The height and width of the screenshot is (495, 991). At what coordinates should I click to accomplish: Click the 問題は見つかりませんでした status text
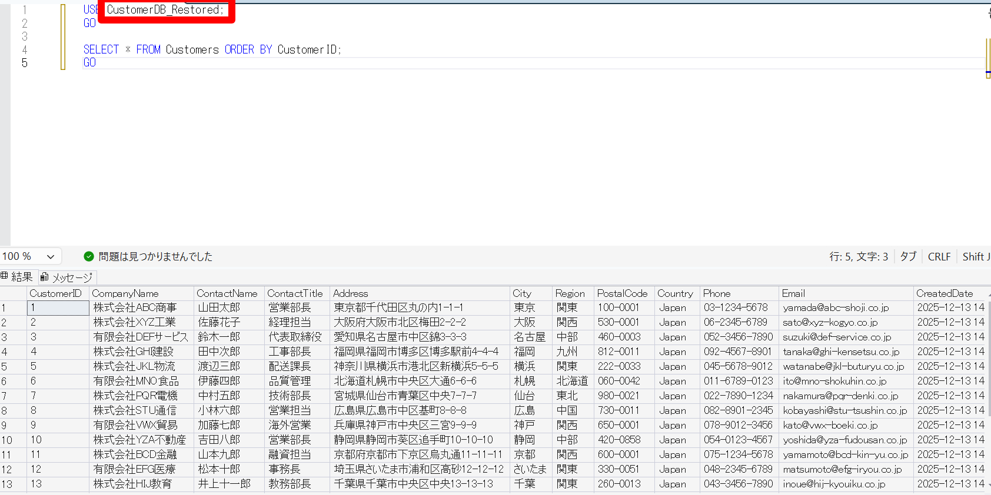point(155,256)
